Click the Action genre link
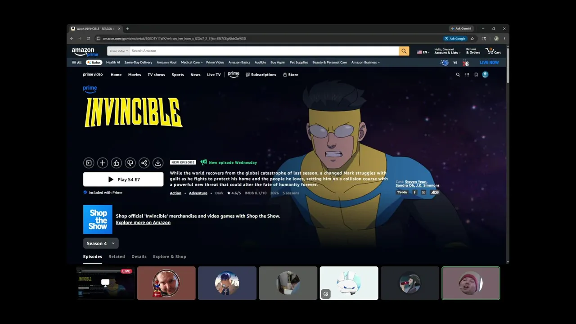The image size is (576, 324). click(175, 193)
